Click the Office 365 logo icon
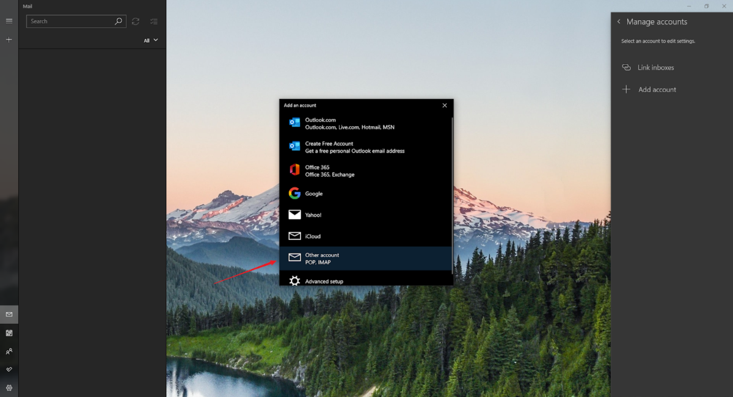The image size is (733, 397). pyautogui.click(x=294, y=170)
